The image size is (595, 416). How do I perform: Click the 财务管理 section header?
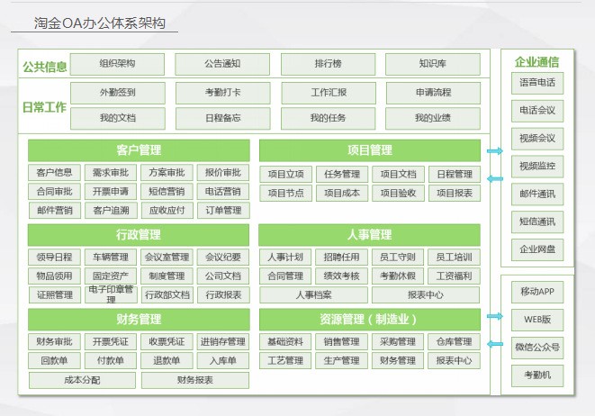point(140,319)
